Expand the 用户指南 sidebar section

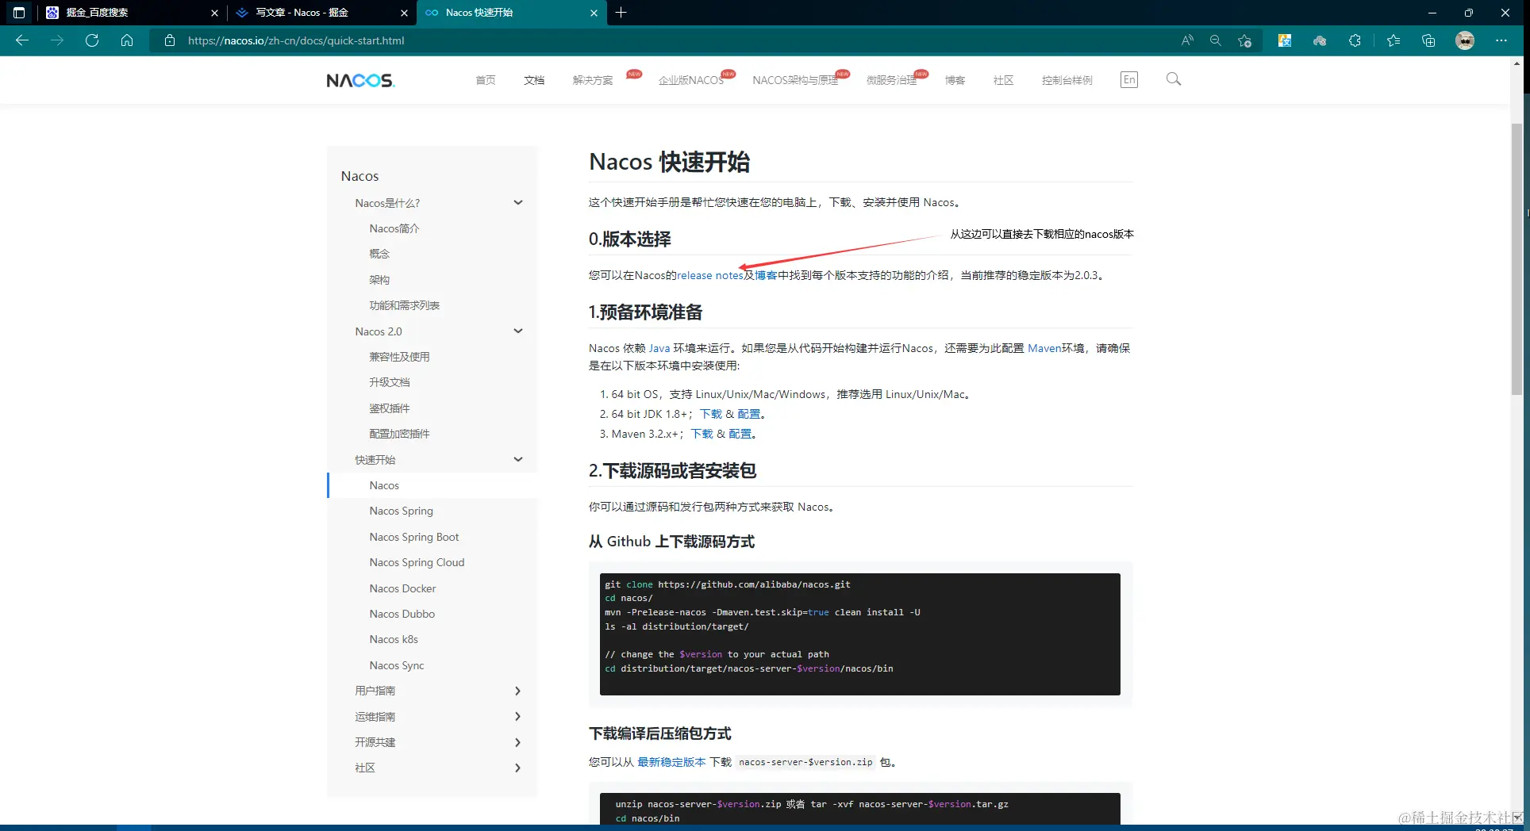[518, 691]
